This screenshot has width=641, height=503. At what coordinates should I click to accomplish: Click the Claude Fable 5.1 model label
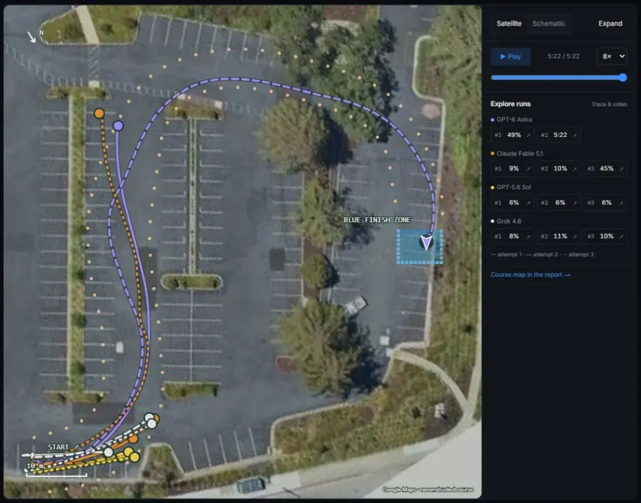click(x=520, y=153)
